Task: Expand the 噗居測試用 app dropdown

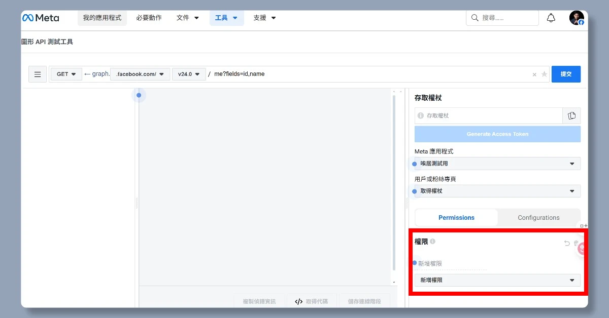Action: [x=497, y=164]
